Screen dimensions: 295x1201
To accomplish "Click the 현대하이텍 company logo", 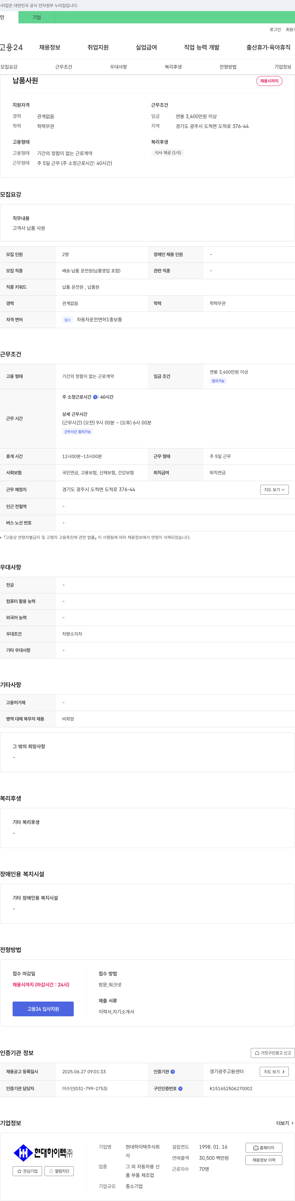I will [43, 1152].
